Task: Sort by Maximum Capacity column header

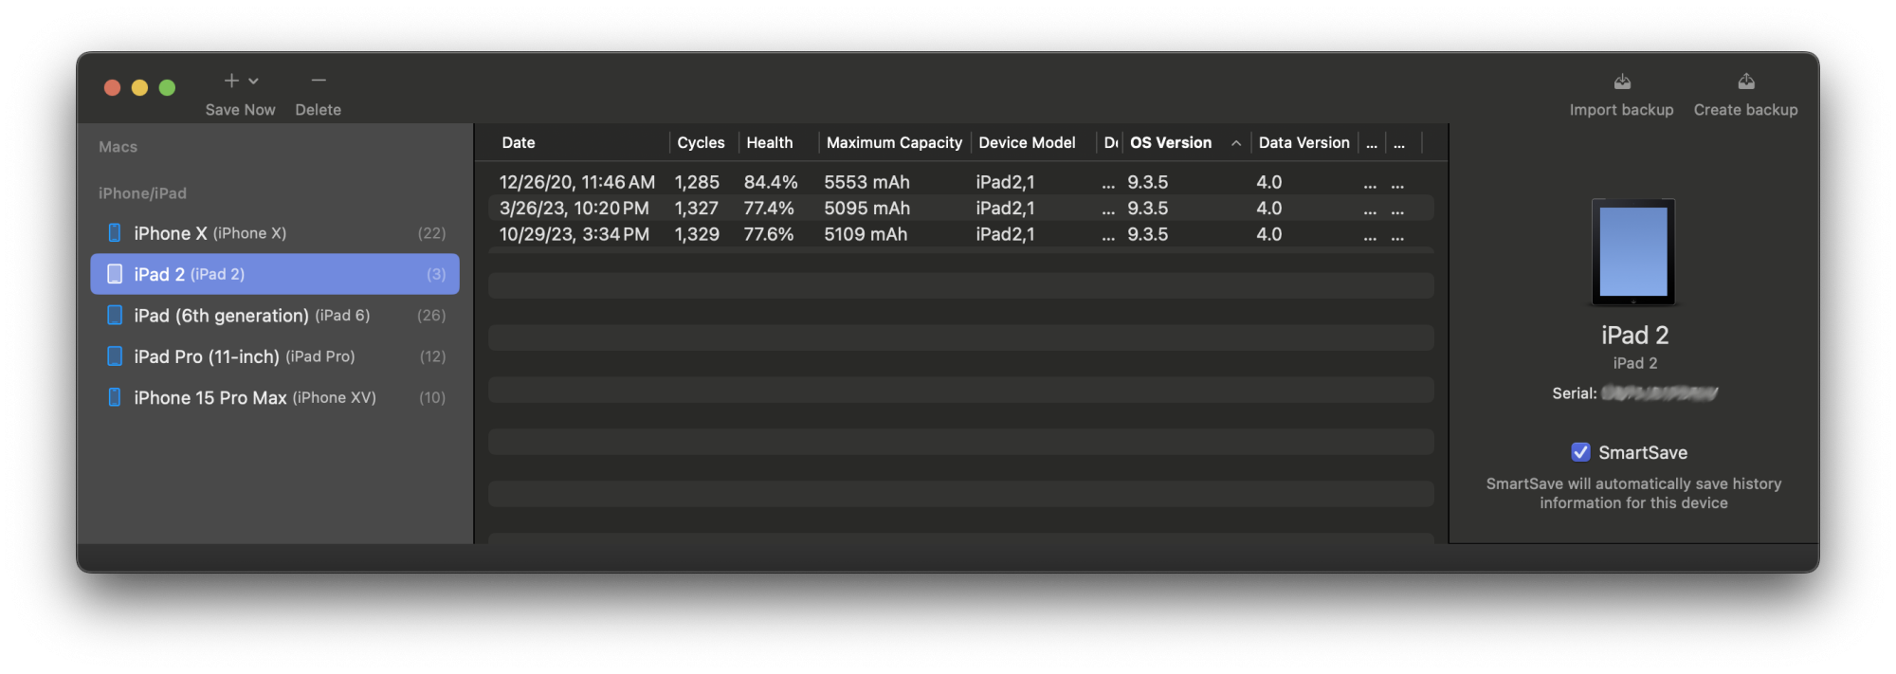Action: [x=894, y=143]
